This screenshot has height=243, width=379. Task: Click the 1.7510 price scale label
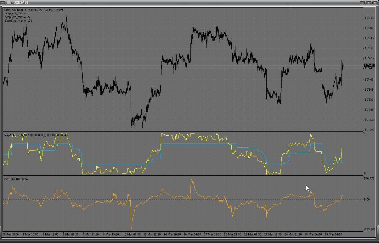coord(369,48)
